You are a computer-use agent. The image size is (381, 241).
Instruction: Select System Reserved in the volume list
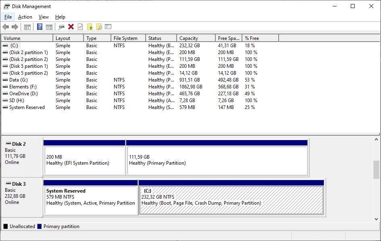(x=27, y=107)
